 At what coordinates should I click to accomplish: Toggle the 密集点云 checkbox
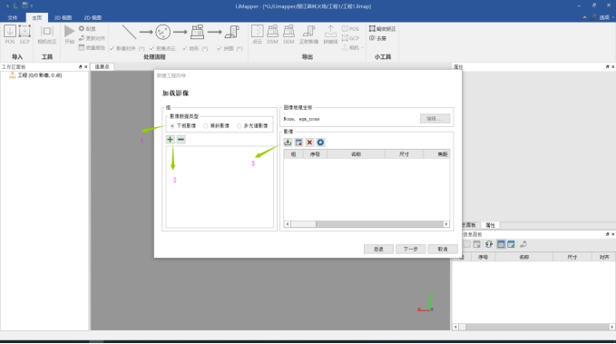tap(152, 48)
